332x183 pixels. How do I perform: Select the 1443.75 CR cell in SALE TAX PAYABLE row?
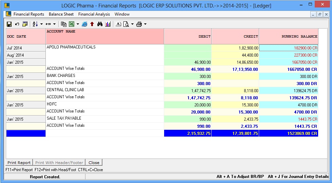288,119
